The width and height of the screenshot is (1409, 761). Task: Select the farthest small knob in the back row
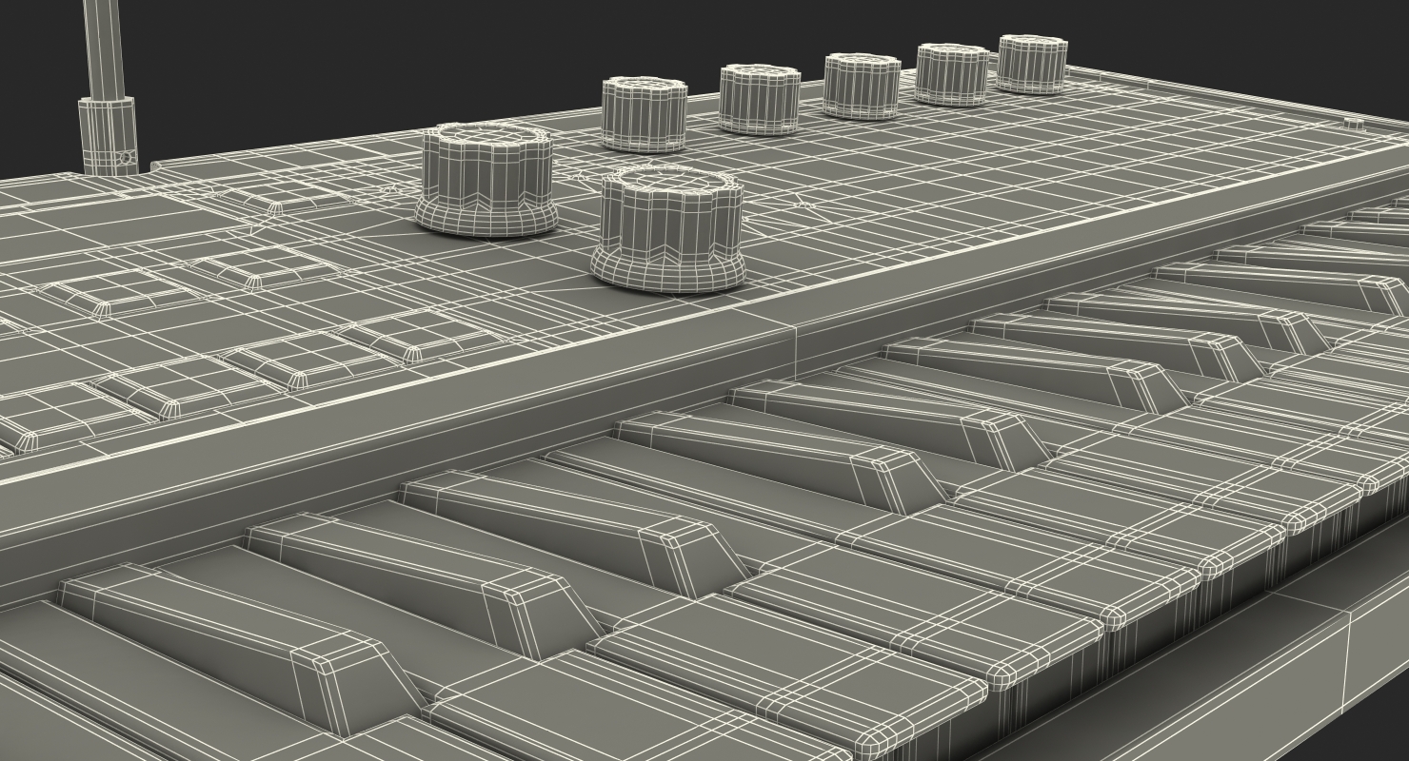point(1032,64)
